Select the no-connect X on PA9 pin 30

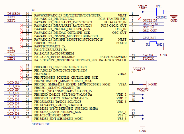21,47
